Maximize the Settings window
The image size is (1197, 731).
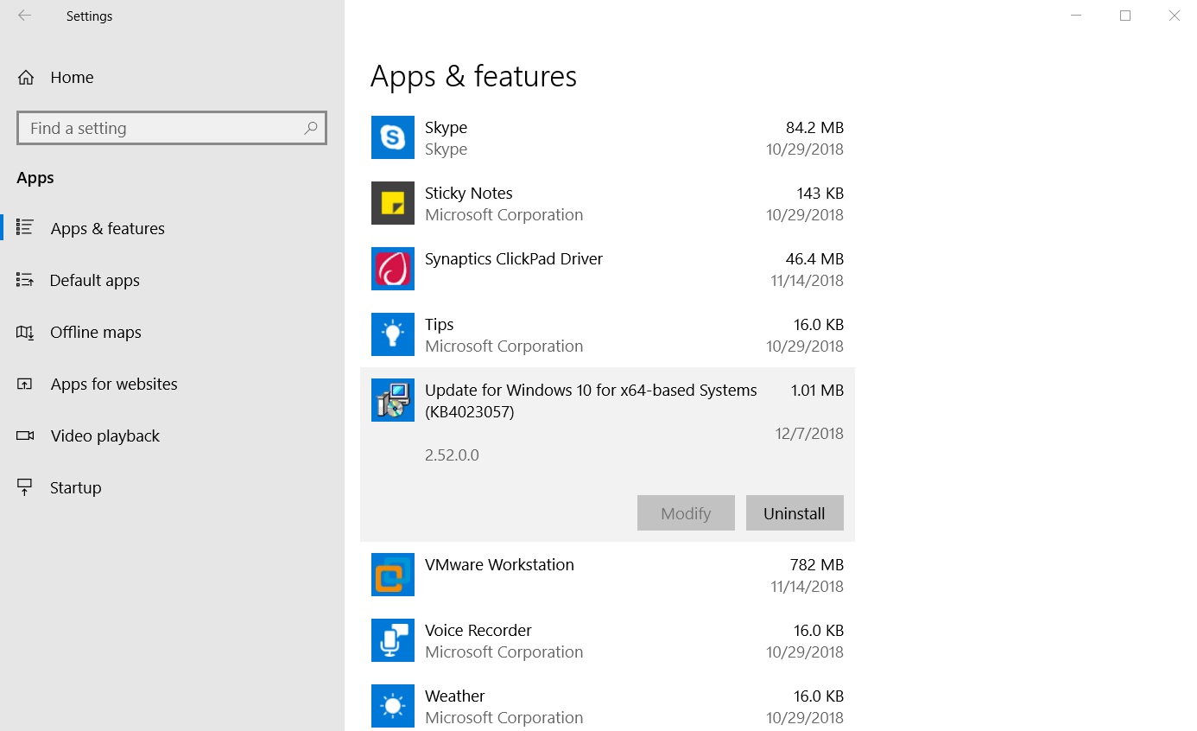pyautogui.click(x=1125, y=16)
